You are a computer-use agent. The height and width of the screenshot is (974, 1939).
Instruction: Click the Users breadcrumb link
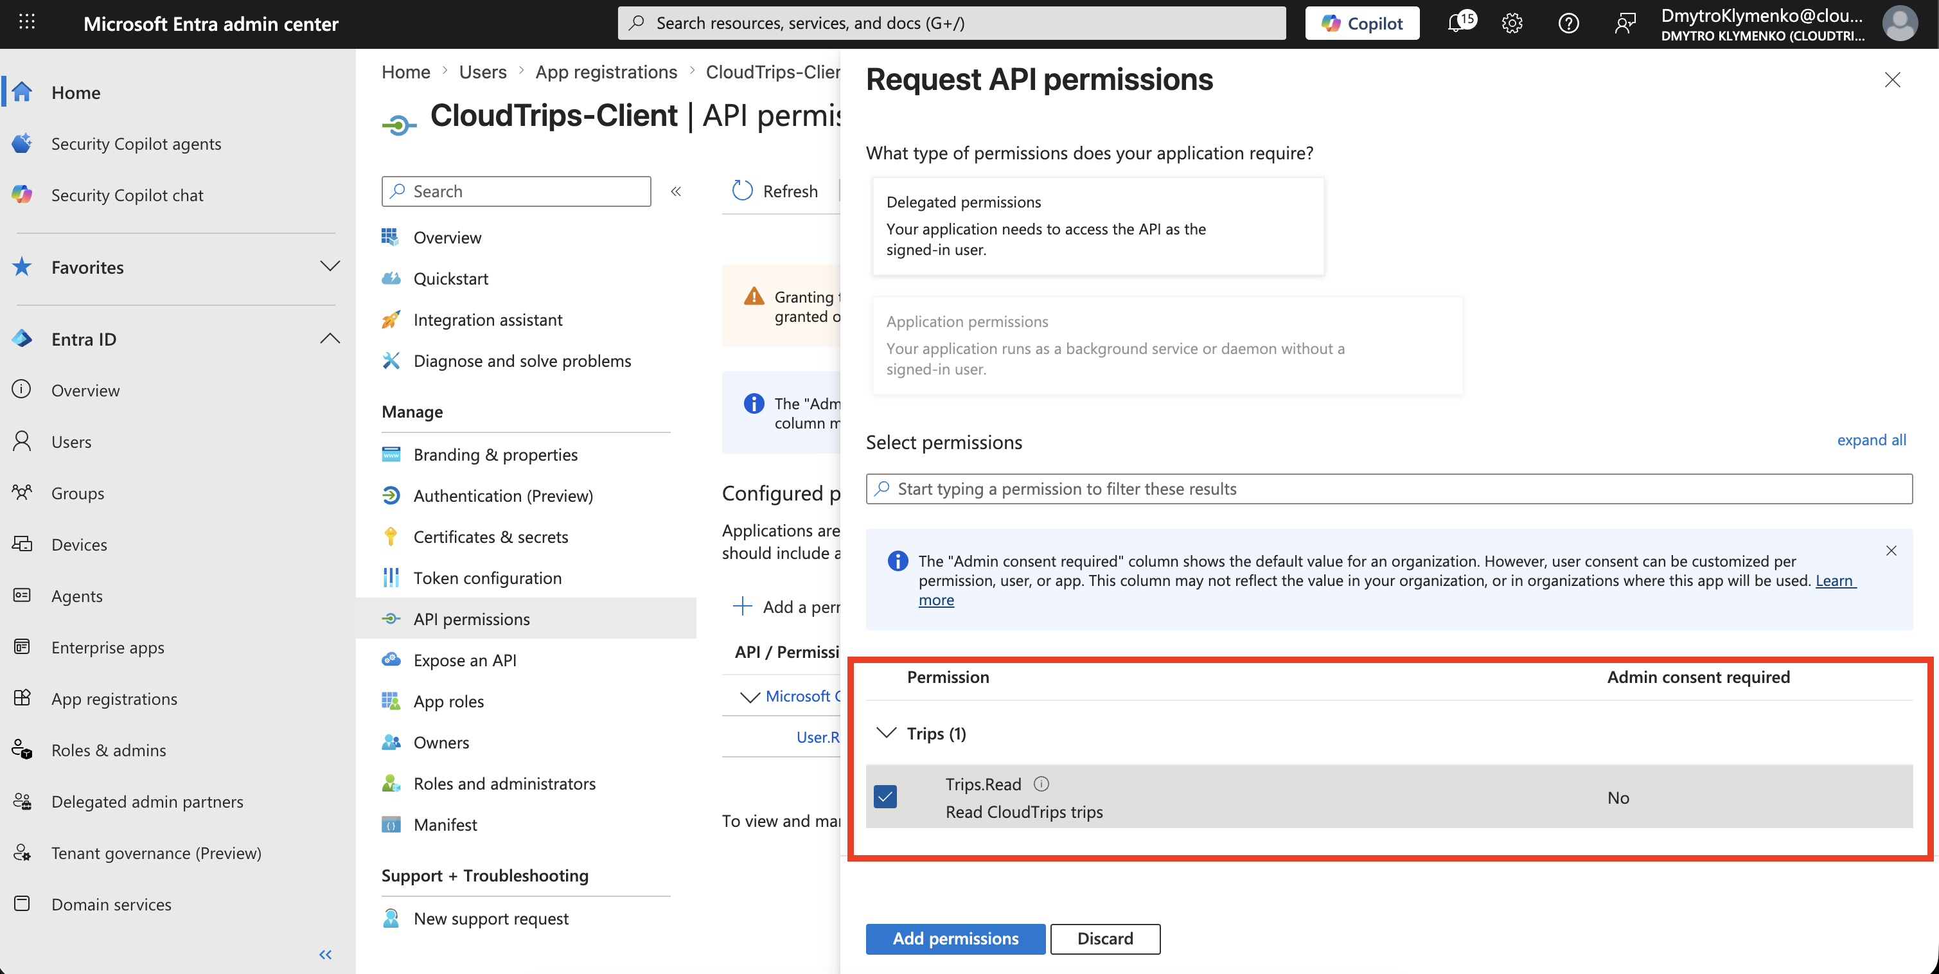click(x=483, y=72)
